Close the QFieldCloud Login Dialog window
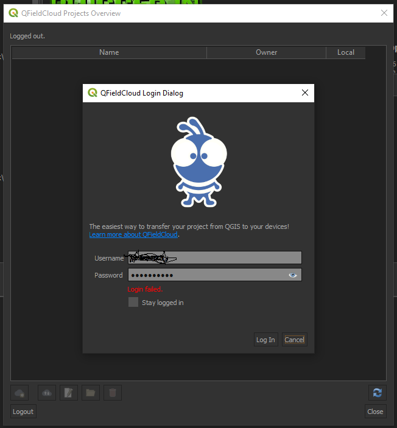The image size is (397, 428). [x=305, y=93]
